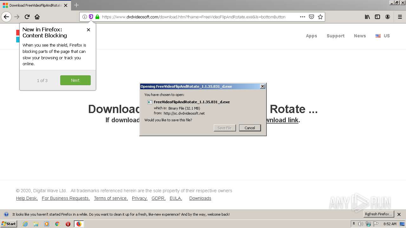Screen dimensions: 406x228
Task: Open the GDPR footer link
Action: click(x=159, y=198)
